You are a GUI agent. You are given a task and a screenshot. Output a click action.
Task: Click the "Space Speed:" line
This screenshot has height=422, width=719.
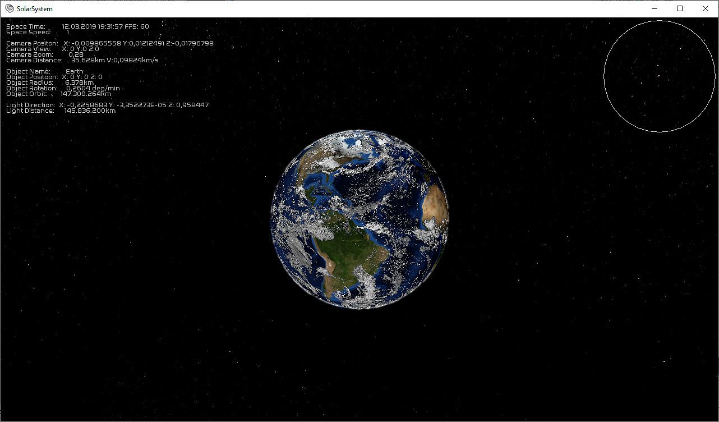pyautogui.click(x=38, y=32)
